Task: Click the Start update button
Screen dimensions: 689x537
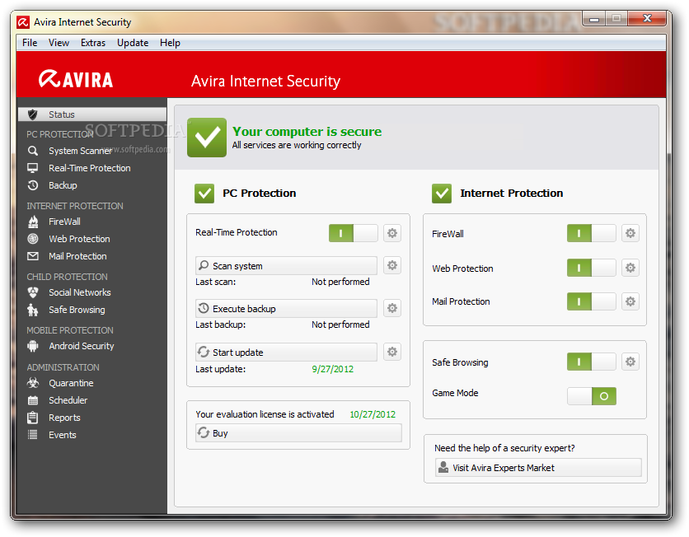Action: pyautogui.click(x=286, y=353)
